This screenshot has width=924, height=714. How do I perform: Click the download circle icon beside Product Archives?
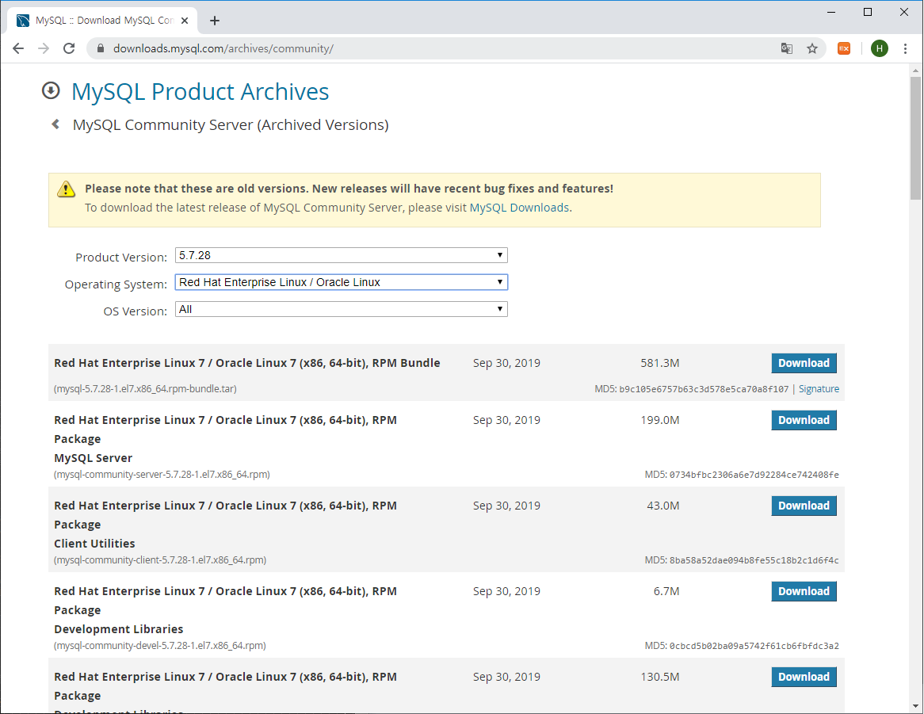(x=51, y=90)
